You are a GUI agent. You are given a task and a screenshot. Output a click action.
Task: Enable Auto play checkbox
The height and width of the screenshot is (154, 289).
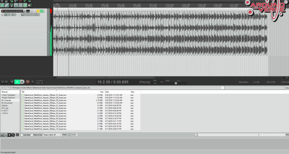22,135
